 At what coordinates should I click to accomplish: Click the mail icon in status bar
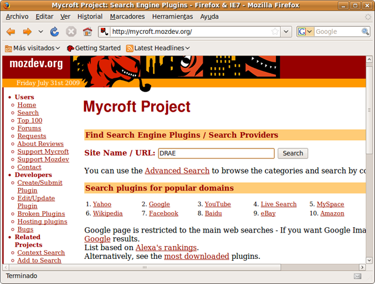pyautogui.click(x=357, y=276)
